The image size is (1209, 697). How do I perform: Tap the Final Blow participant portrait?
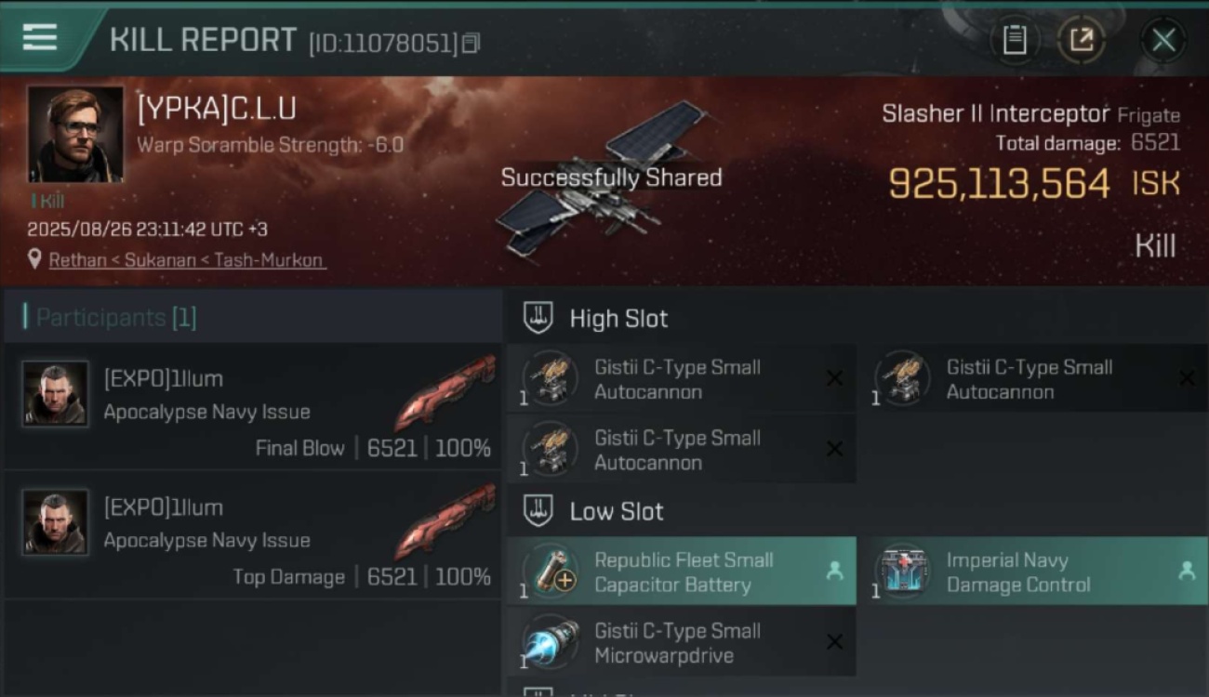[x=56, y=394]
